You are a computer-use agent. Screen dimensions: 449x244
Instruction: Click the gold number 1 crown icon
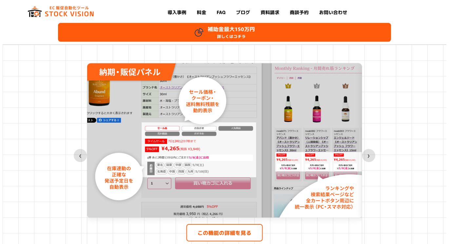click(x=288, y=86)
